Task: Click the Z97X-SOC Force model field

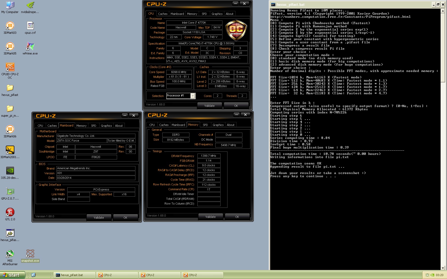Action: pos(81,141)
